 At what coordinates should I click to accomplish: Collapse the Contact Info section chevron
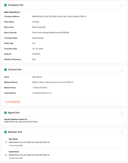[121, 70]
